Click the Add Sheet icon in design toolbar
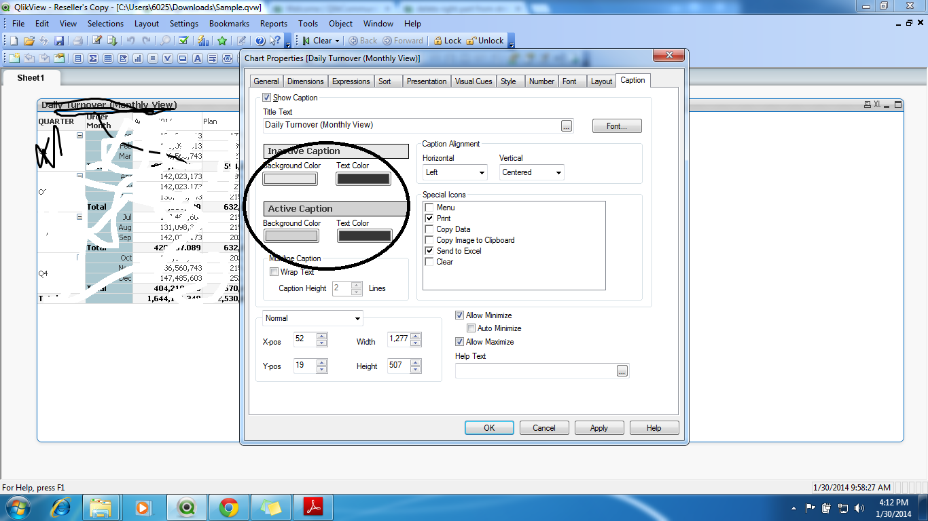 click(14, 58)
